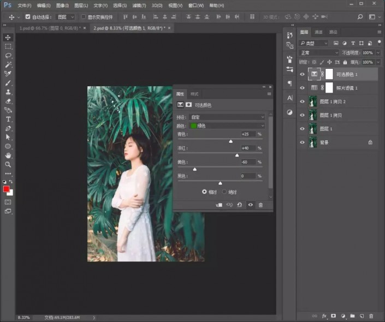Expand the 不透明度 opacity dropdown arrow
The height and width of the screenshot is (322, 385).
(378, 53)
